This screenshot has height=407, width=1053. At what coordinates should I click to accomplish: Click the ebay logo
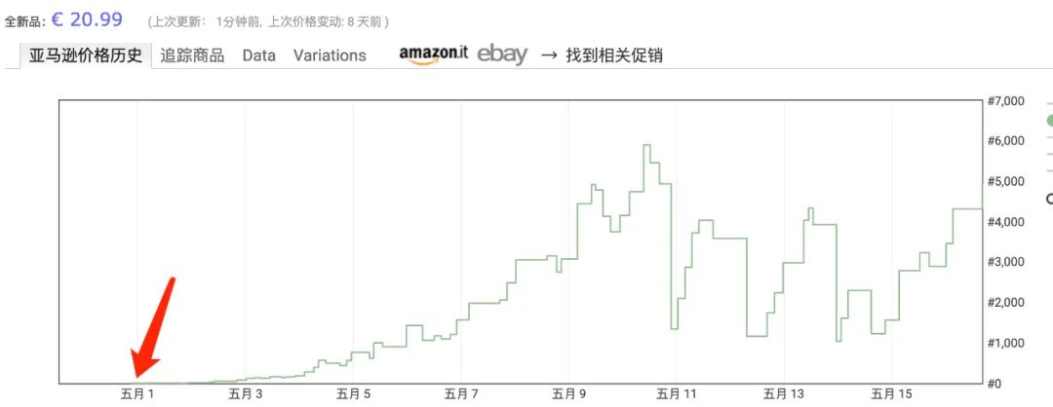(502, 55)
